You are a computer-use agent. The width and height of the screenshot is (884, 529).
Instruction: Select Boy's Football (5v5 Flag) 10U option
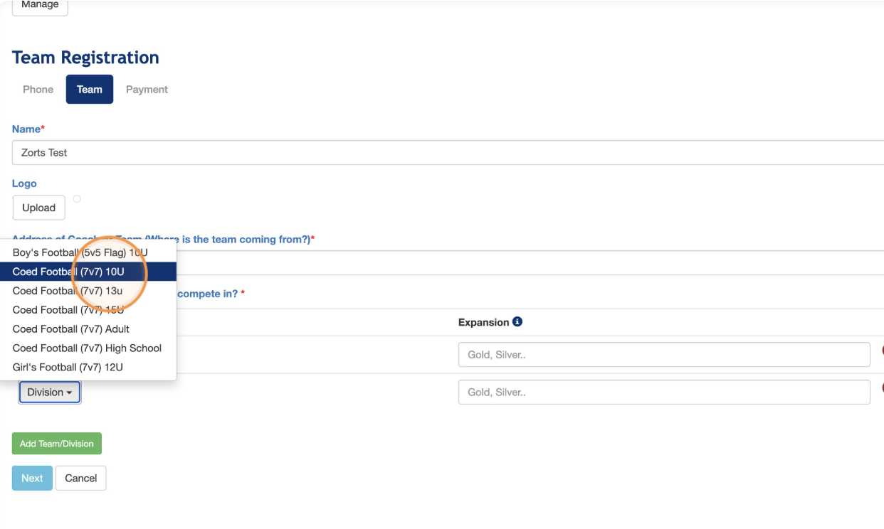80,252
